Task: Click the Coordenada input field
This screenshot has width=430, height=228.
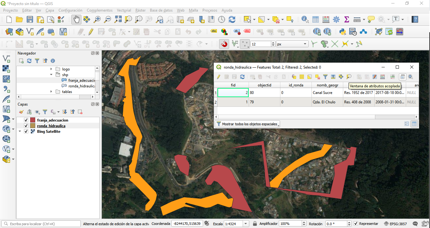Action: 187,224
